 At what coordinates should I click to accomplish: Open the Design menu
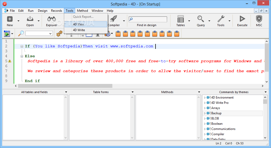pos(43,11)
